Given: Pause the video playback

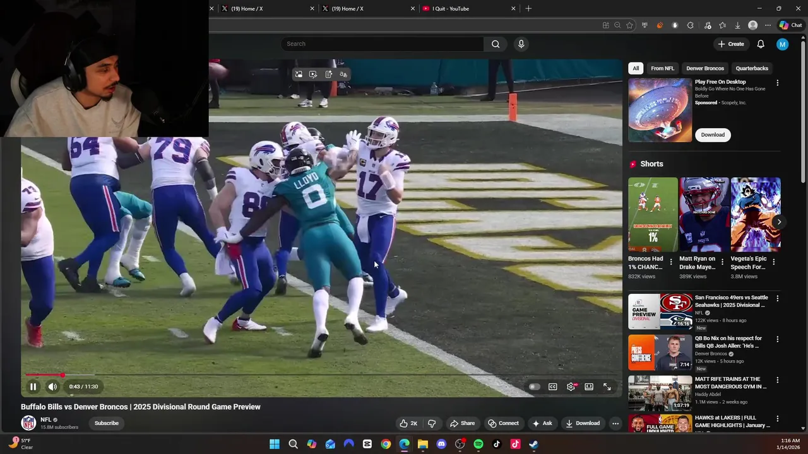Looking at the screenshot, I should coord(33,387).
